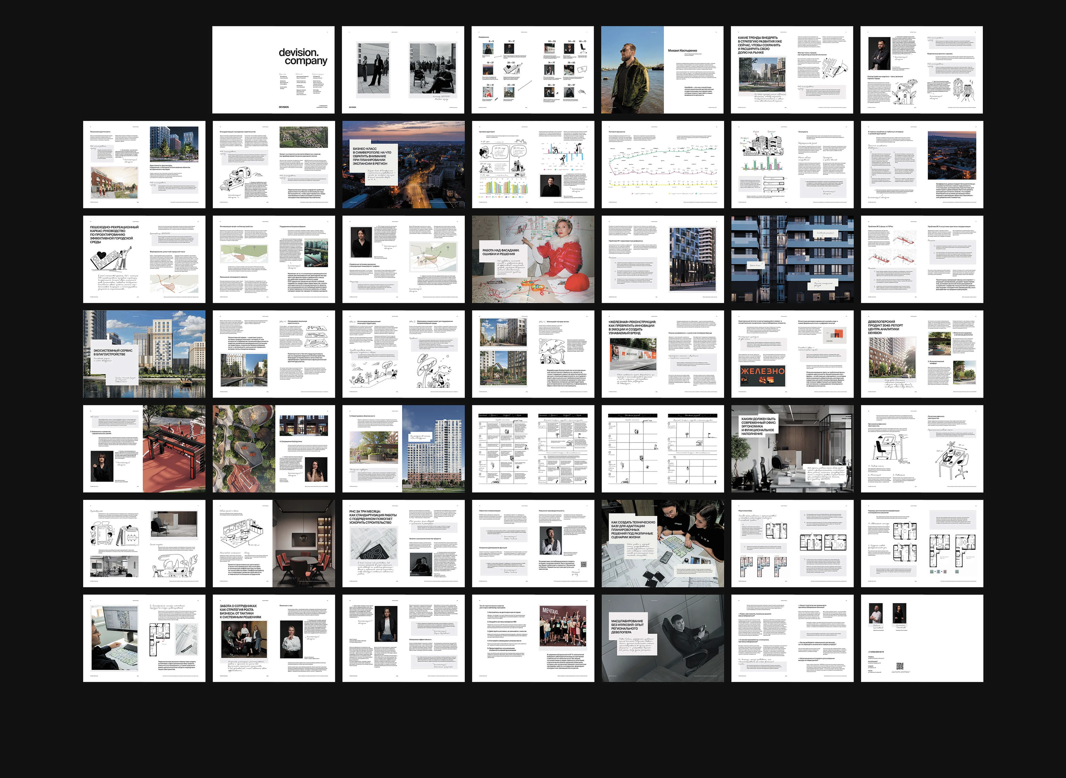The image size is (1066, 778).
Task: Open the 'ДЕВЕЛОПЕРСКИЙ ПРОДУКТ 2040' spread
Action: click(922, 354)
